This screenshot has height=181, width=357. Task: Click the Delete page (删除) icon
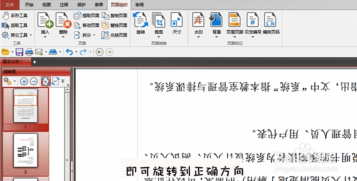tap(63, 20)
